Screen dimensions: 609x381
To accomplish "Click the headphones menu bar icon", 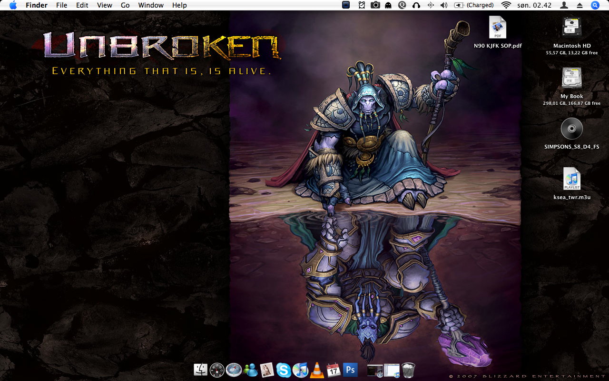I will [x=416, y=5].
